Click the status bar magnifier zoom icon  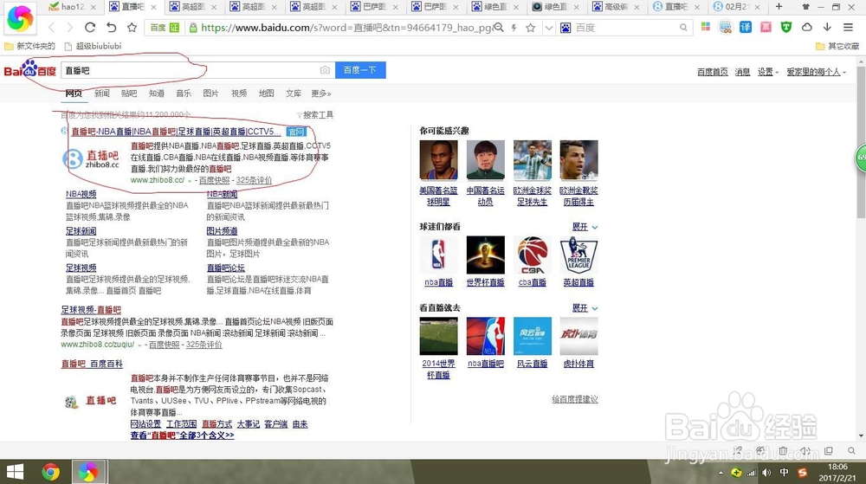(x=851, y=450)
